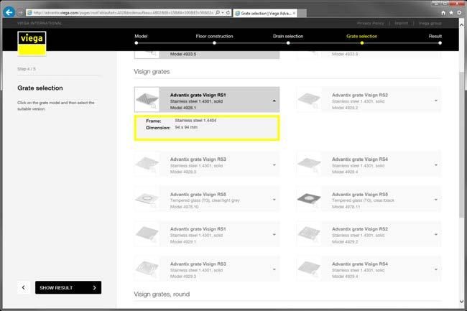Zoom the Visign RS2 Model 4929.2 thumbnail
Viewport: 467px width, 311px height.
(x=309, y=234)
